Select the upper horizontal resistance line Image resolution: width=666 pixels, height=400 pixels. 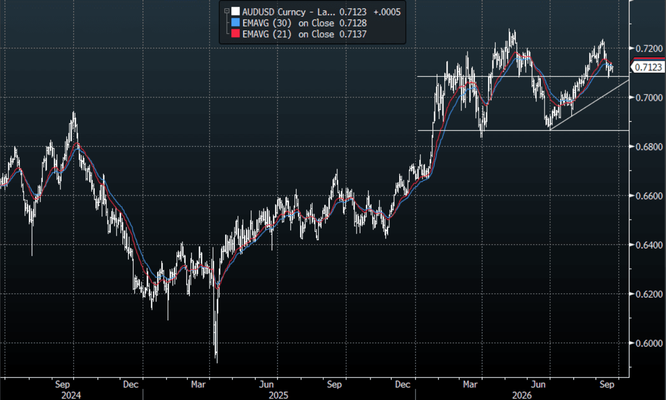[523, 76]
